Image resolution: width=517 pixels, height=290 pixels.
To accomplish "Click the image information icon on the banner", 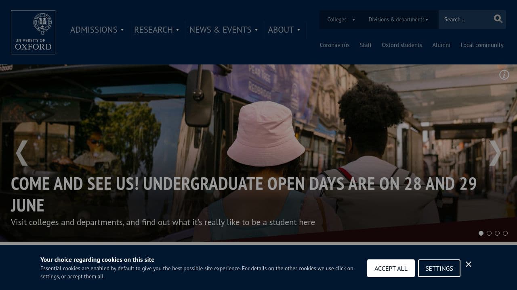I will click(504, 75).
